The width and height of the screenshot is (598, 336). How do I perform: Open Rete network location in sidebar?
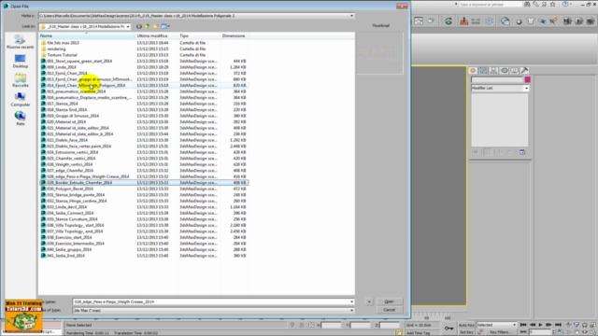click(x=20, y=119)
